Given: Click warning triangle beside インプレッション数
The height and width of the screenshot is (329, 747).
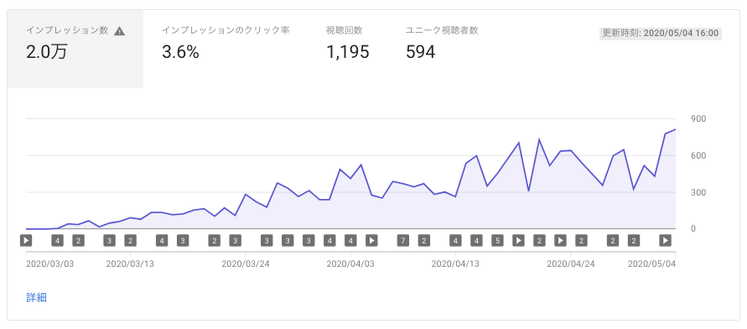Looking at the screenshot, I should click(x=120, y=31).
